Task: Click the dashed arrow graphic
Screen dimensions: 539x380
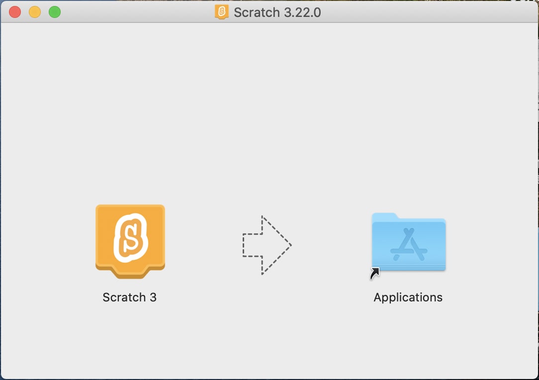Action: pos(267,245)
